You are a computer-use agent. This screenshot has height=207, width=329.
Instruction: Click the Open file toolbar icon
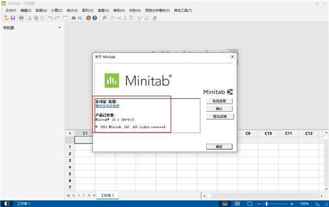tap(6, 18)
